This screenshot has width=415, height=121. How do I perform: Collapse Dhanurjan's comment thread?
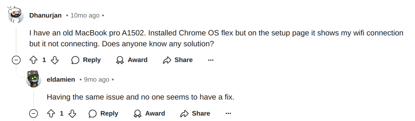point(16,60)
